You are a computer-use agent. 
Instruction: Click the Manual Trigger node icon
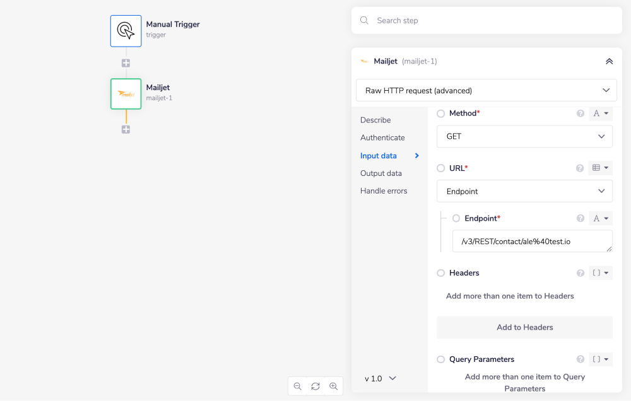coord(126,30)
